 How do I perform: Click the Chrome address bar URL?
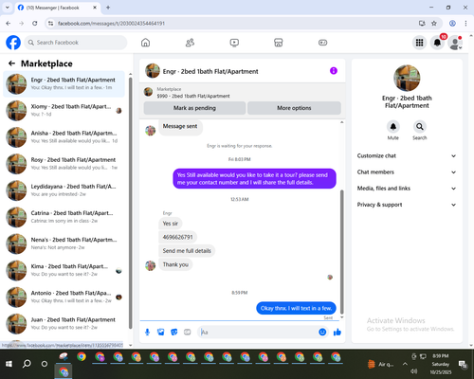click(111, 24)
